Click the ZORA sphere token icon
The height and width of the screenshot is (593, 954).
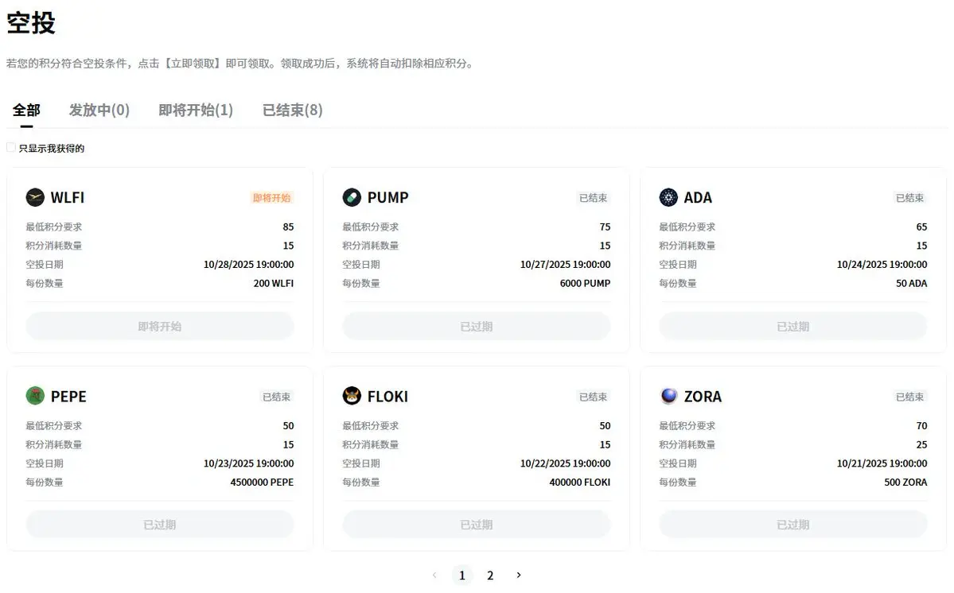[668, 396]
